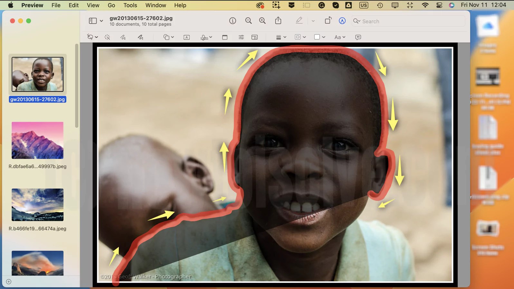The height and width of the screenshot is (289, 514).
Task: Open the Annotate speech bubble tool
Action: [358, 37]
